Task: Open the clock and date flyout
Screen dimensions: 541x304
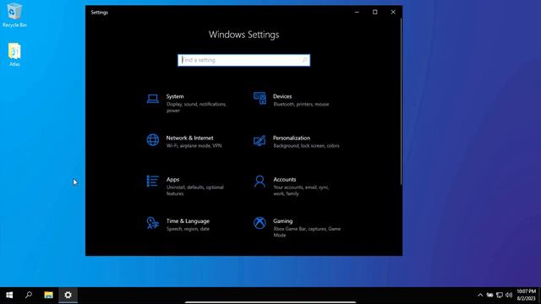Action: click(x=526, y=295)
